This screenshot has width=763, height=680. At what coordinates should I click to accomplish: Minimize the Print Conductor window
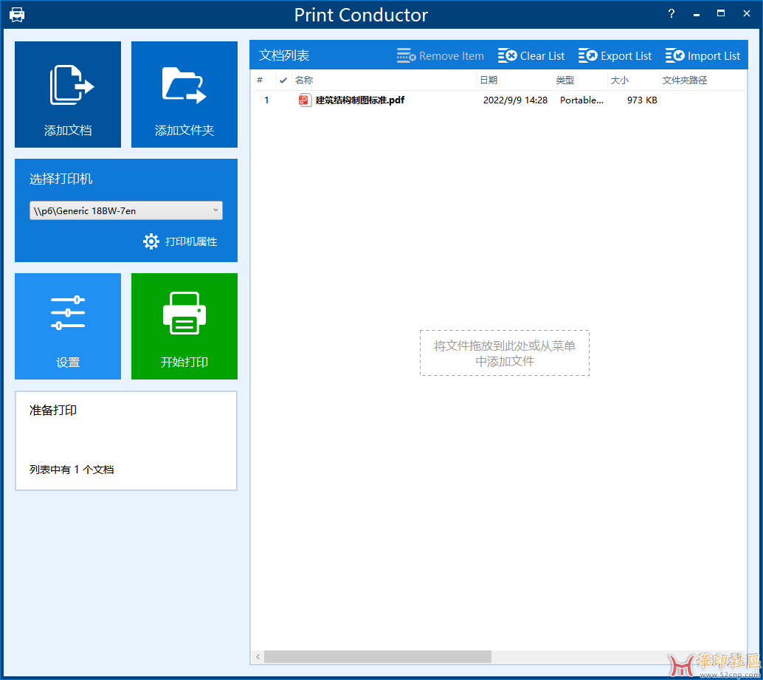[x=697, y=14]
